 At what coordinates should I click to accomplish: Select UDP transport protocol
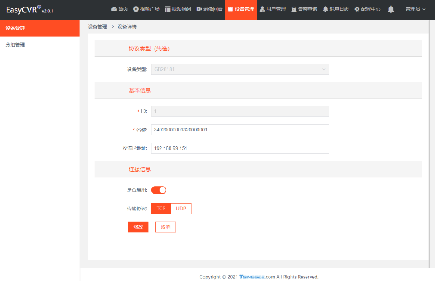tap(181, 209)
